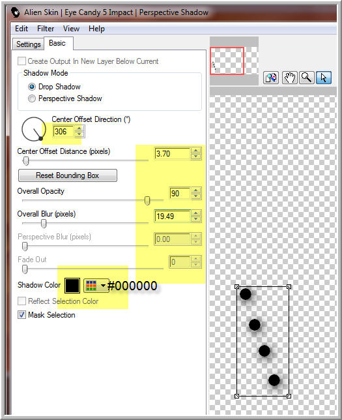Open the Filter menu
Image resolution: width=342 pixels, height=420 pixels.
(x=46, y=29)
